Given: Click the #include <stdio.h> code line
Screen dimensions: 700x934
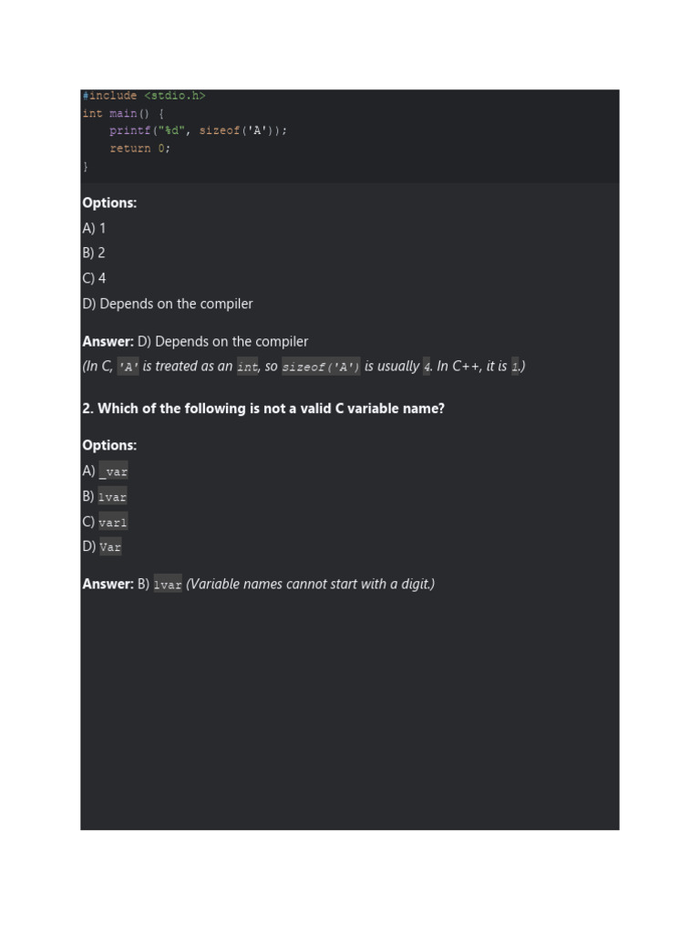Looking at the screenshot, I should [x=143, y=96].
